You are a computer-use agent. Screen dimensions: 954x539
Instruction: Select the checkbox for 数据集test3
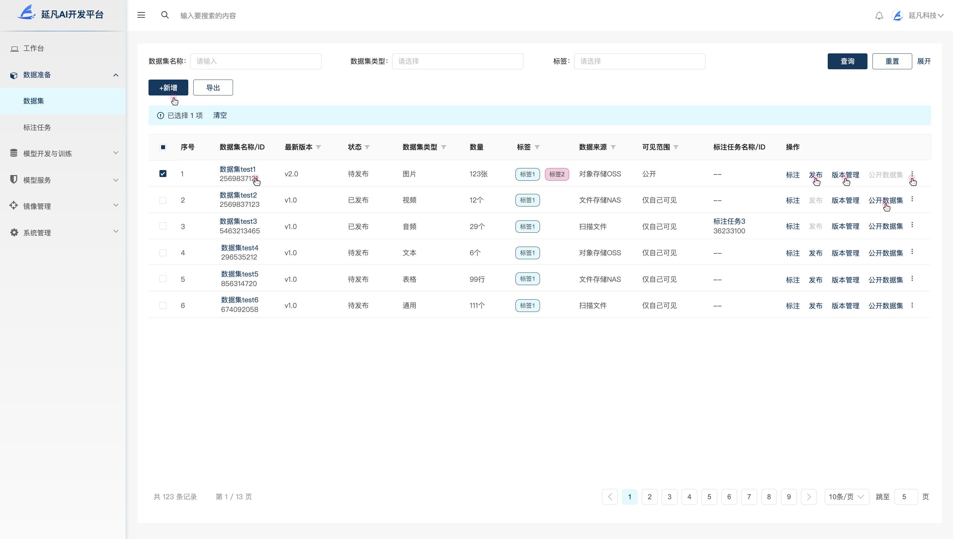click(163, 226)
